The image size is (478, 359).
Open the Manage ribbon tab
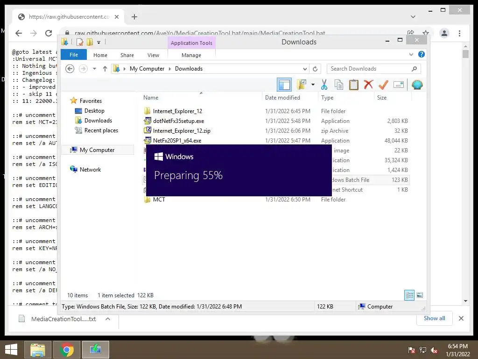click(191, 55)
